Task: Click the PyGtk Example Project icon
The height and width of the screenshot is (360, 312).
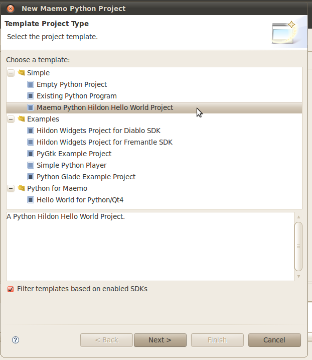Action: click(31, 154)
